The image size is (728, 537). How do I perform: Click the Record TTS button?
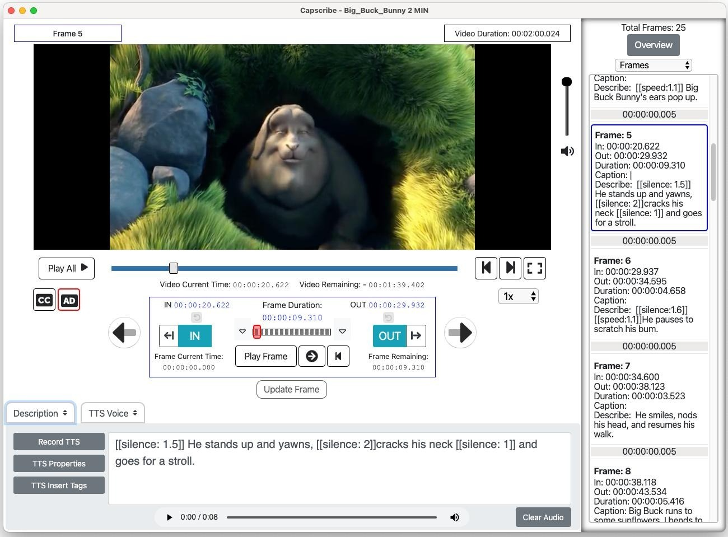[59, 442]
